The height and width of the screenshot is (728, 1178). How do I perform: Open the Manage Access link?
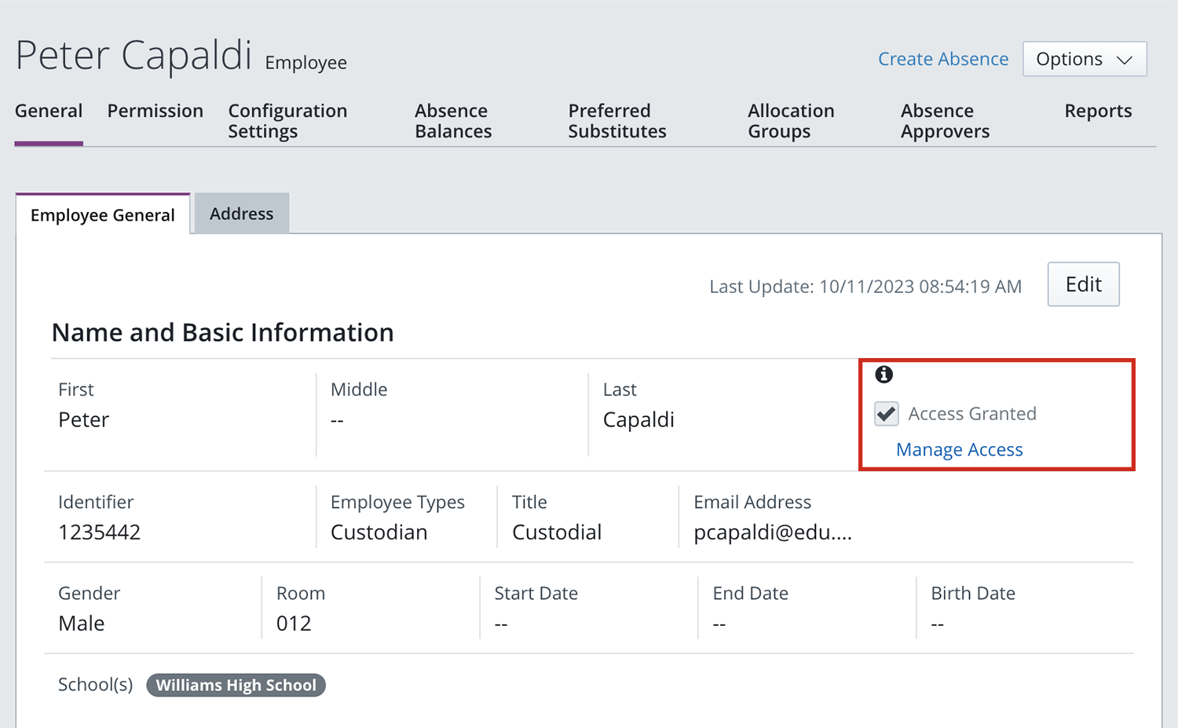point(959,450)
